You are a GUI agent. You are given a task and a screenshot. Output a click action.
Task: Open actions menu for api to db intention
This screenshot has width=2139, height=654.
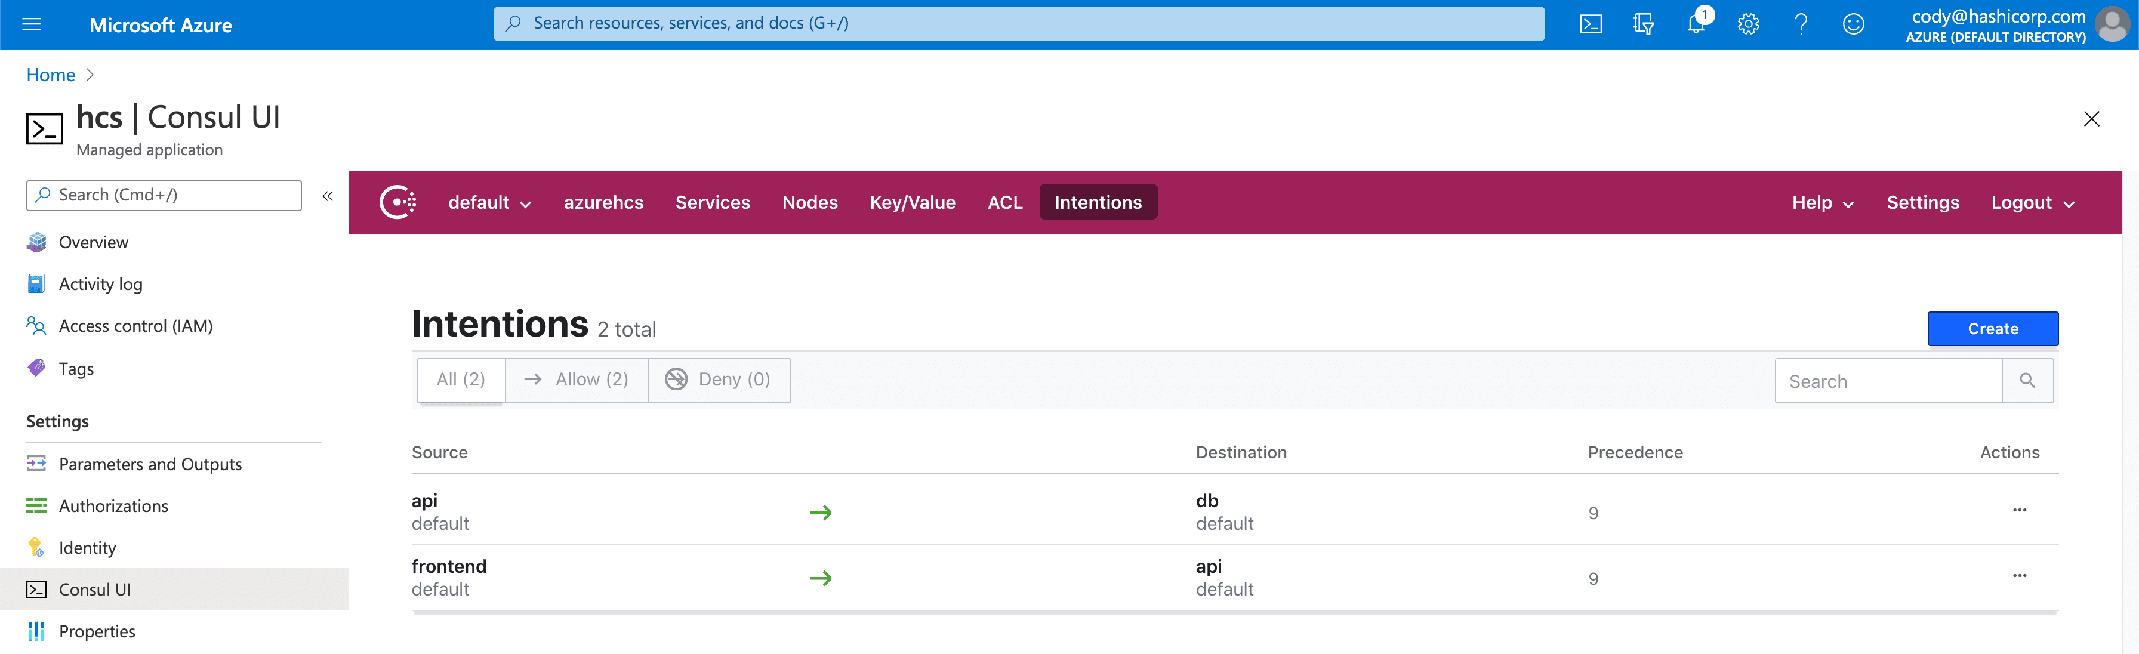click(2020, 510)
